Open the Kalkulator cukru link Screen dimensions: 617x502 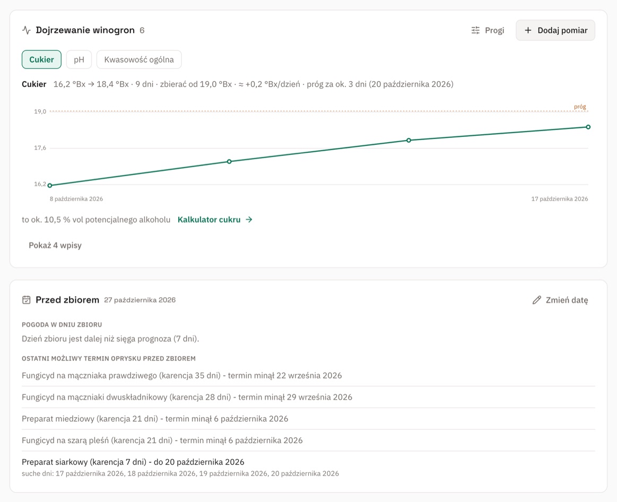215,220
